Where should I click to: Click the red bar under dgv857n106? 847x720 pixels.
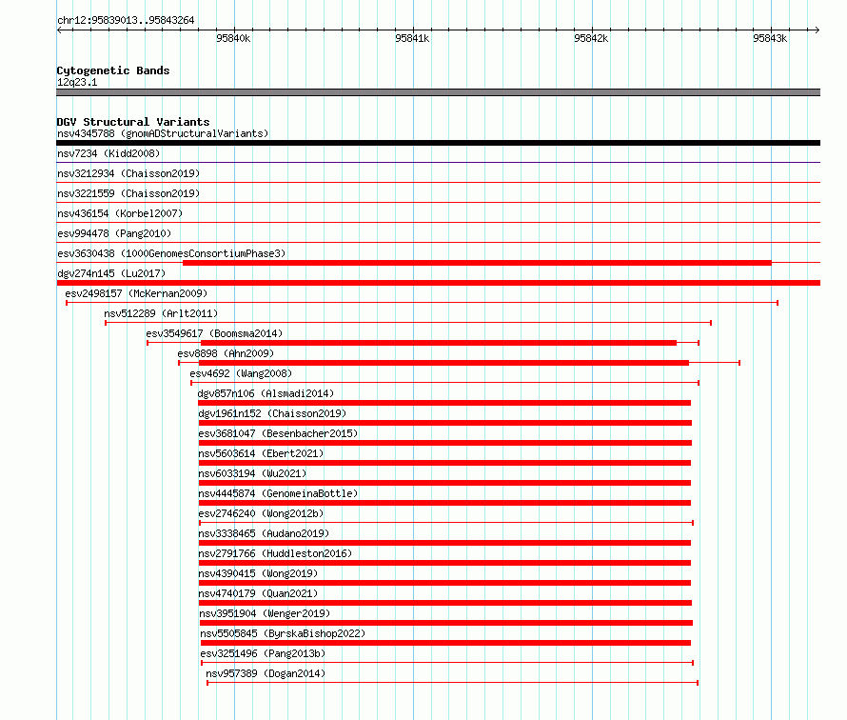click(x=444, y=403)
